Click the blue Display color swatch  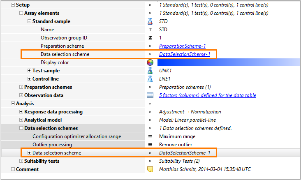pyautogui.click(x=229, y=62)
